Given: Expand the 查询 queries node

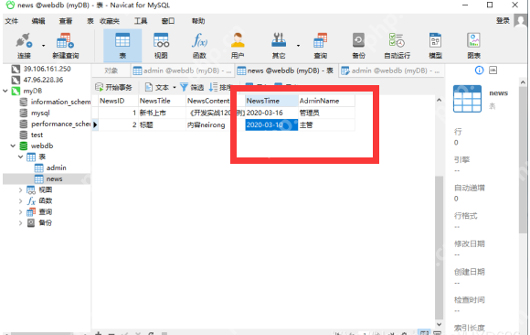Looking at the screenshot, I should [21, 212].
